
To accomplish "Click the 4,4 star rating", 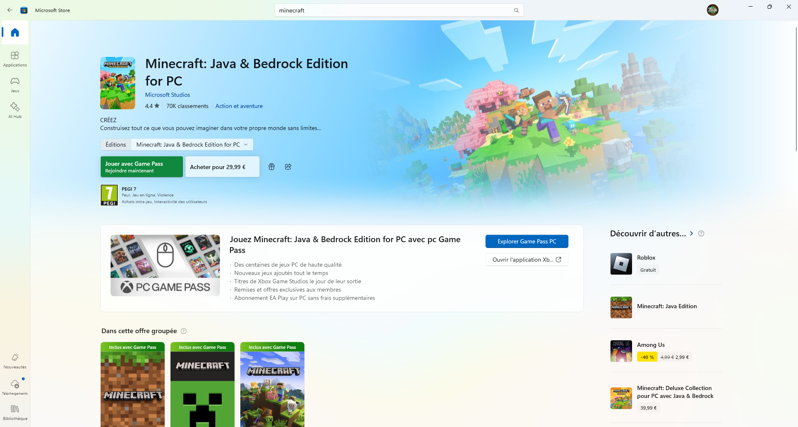I will pos(152,106).
